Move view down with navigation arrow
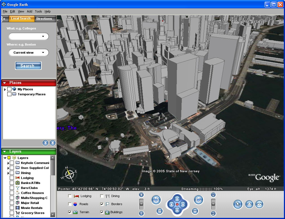The image size is (285, 219). (177, 210)
